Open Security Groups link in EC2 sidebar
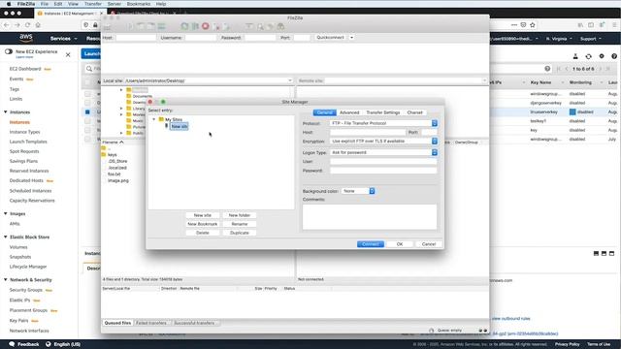The image size is (621, 349). [26, 290]
